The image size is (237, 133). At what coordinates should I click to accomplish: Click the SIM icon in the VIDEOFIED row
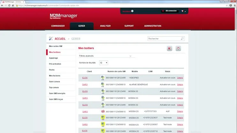(103, 78)
